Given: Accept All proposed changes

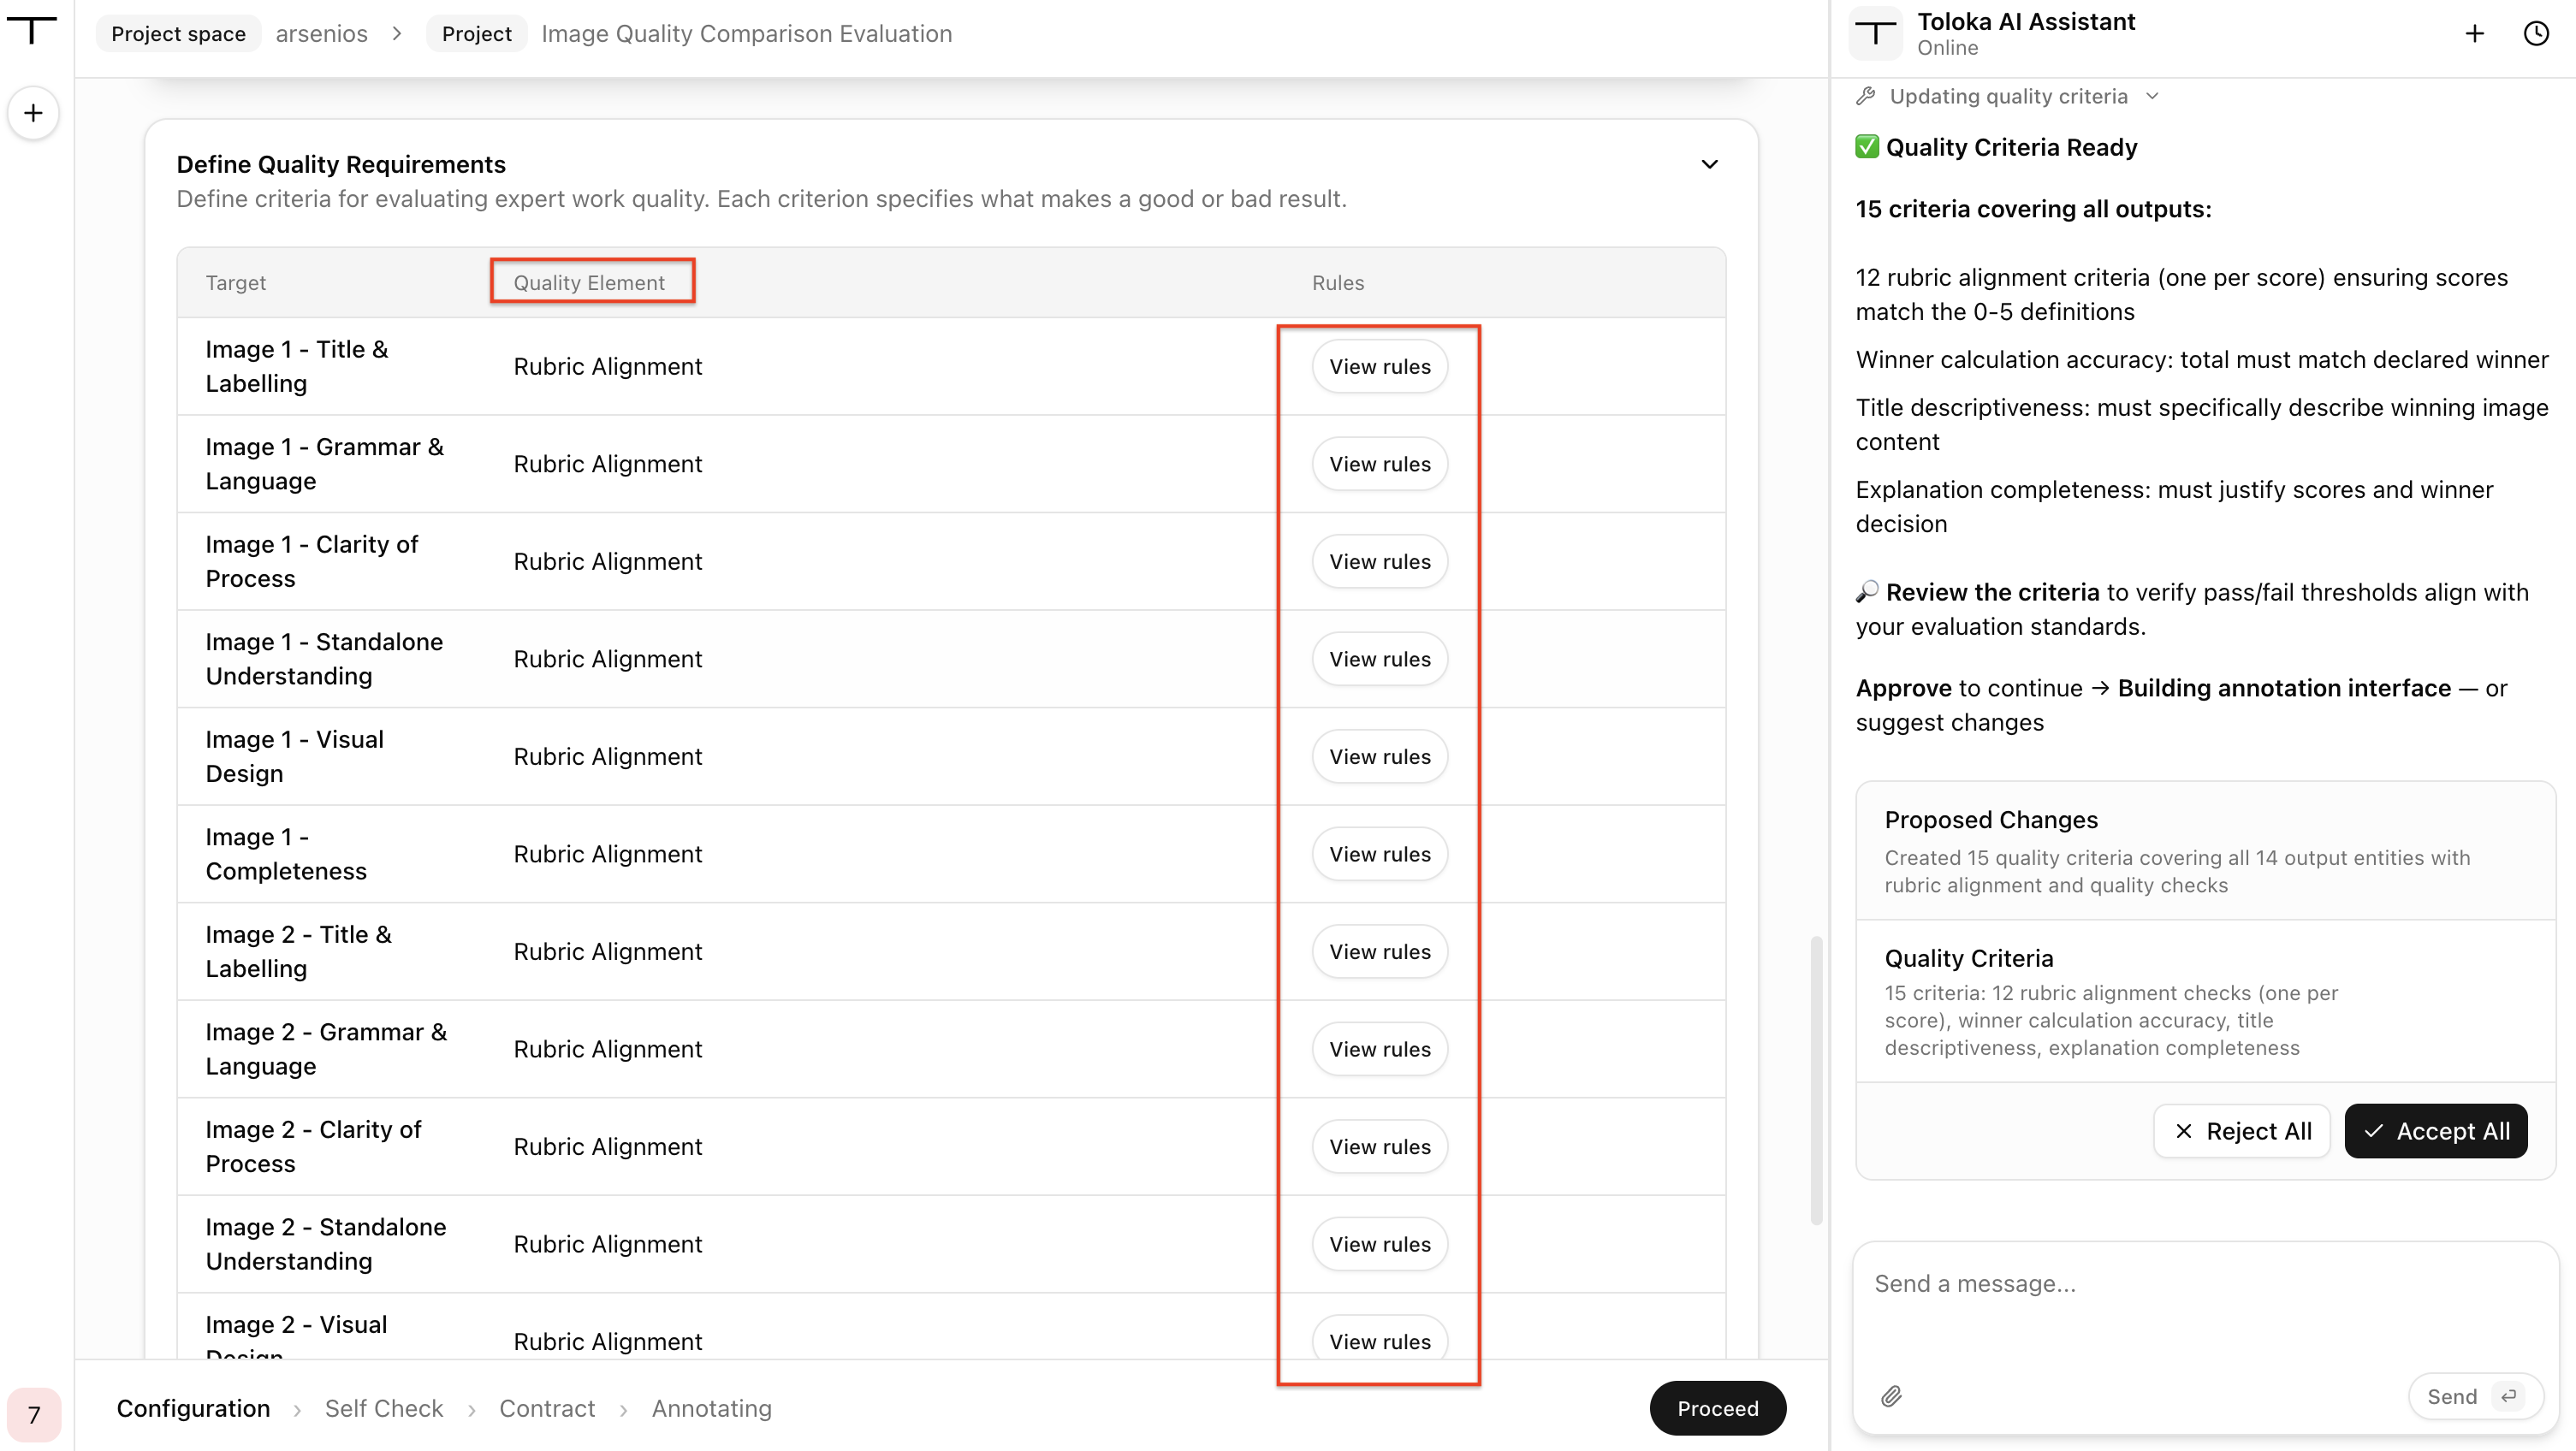Looking at the screenshot, I should [2435, 1131].
